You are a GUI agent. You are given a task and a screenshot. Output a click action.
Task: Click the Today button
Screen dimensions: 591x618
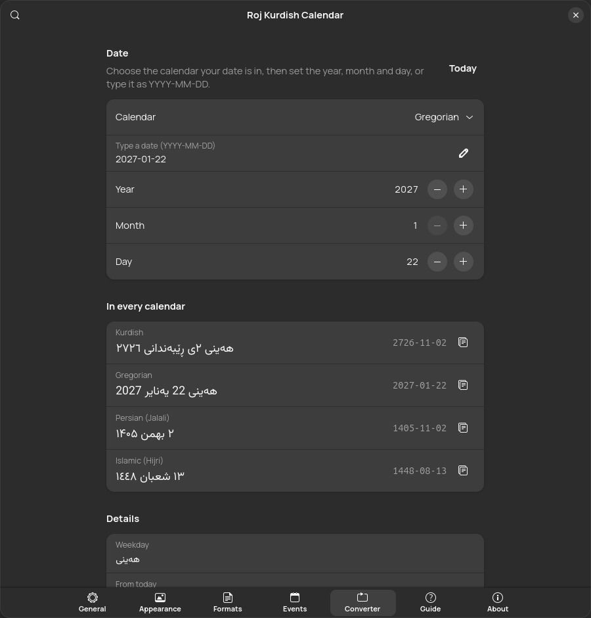click(x=463, y=68)
